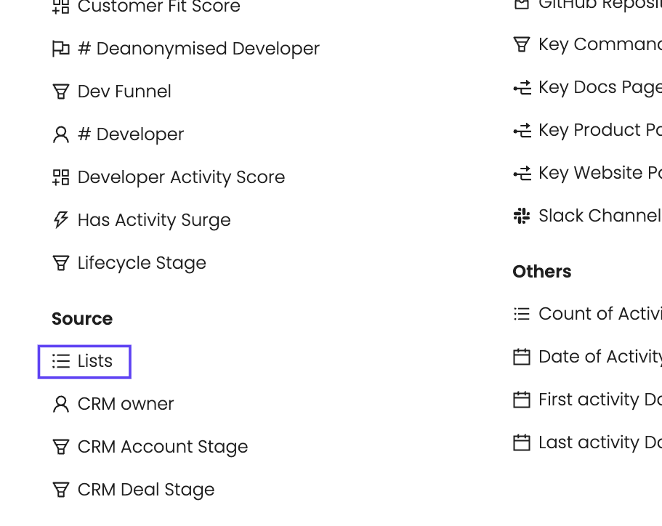Select Last activity Date option
This screenshot has height=526, width=662.
point(599,442)
